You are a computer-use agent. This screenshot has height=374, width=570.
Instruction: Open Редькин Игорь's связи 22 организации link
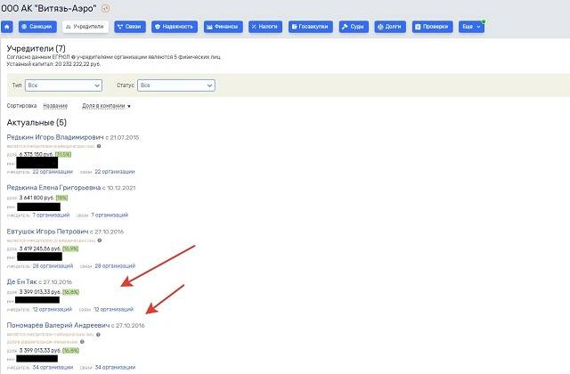[x=115, y=172]
